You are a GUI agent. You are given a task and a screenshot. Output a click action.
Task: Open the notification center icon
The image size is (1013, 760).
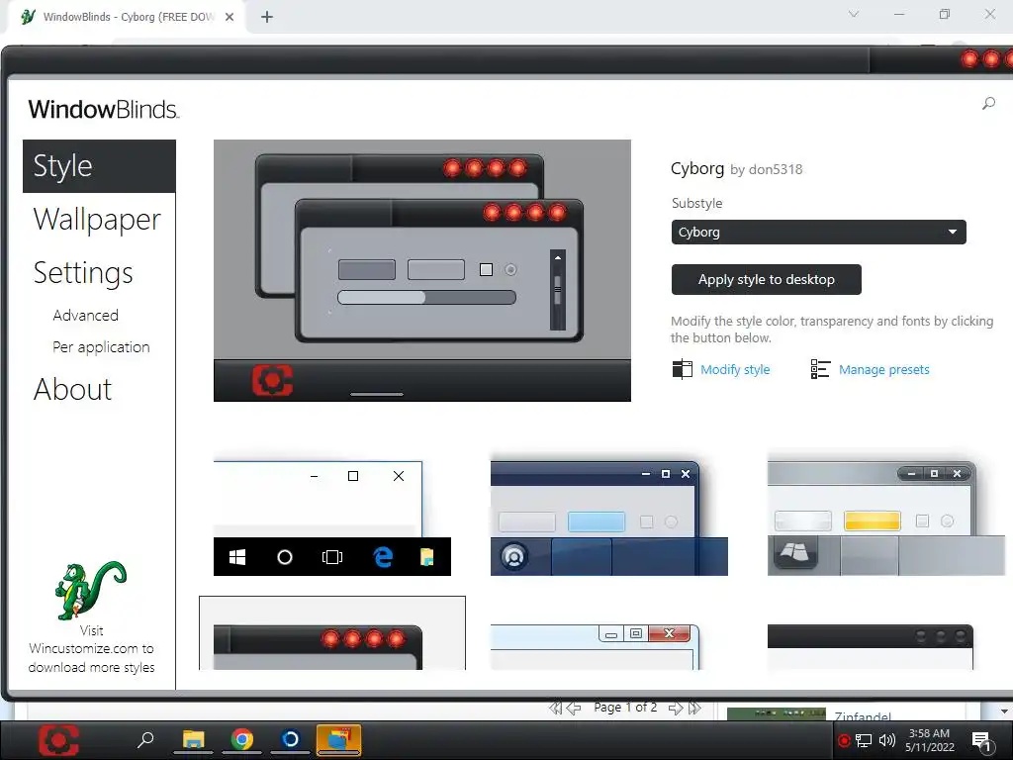(982, 742)
